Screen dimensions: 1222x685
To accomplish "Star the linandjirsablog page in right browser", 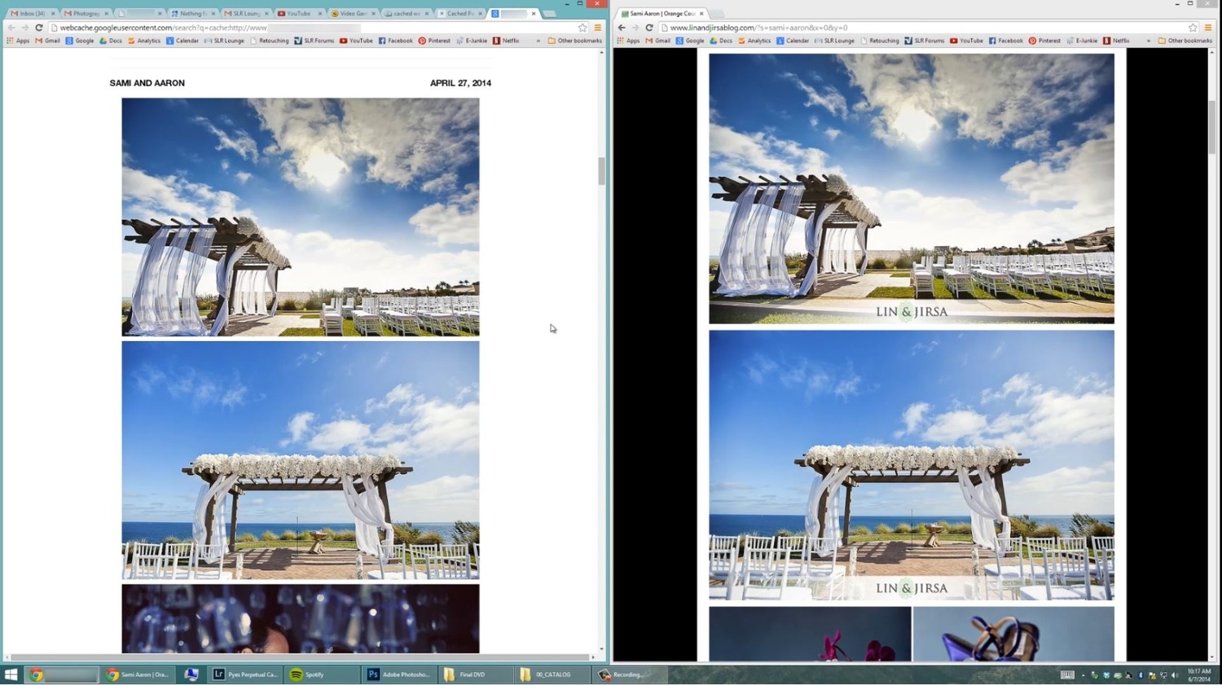I will click(x=1193, y=28).
